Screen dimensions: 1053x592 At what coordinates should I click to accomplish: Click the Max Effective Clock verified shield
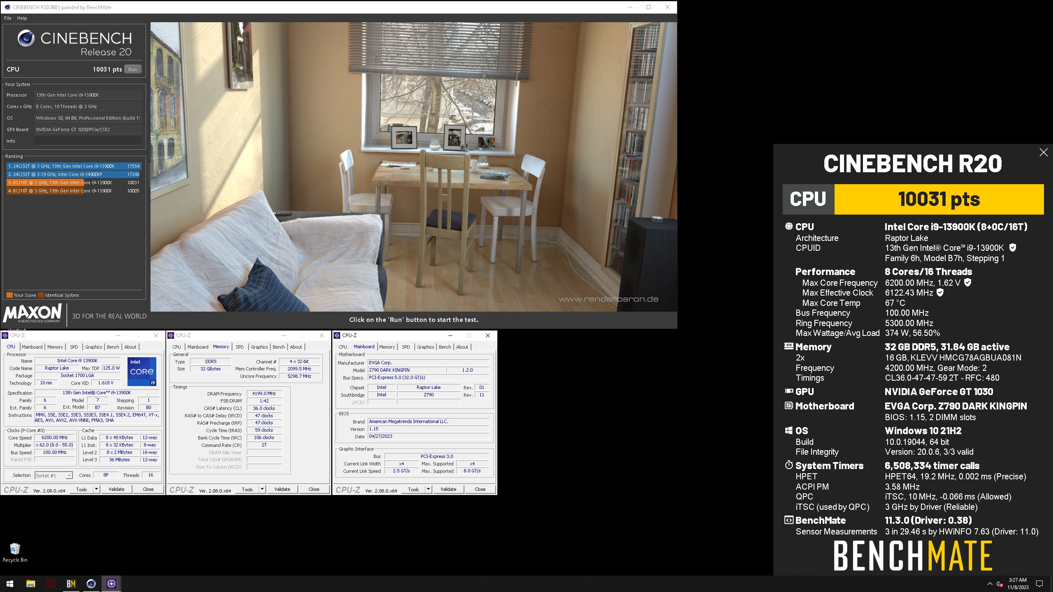tap(940, 292)
